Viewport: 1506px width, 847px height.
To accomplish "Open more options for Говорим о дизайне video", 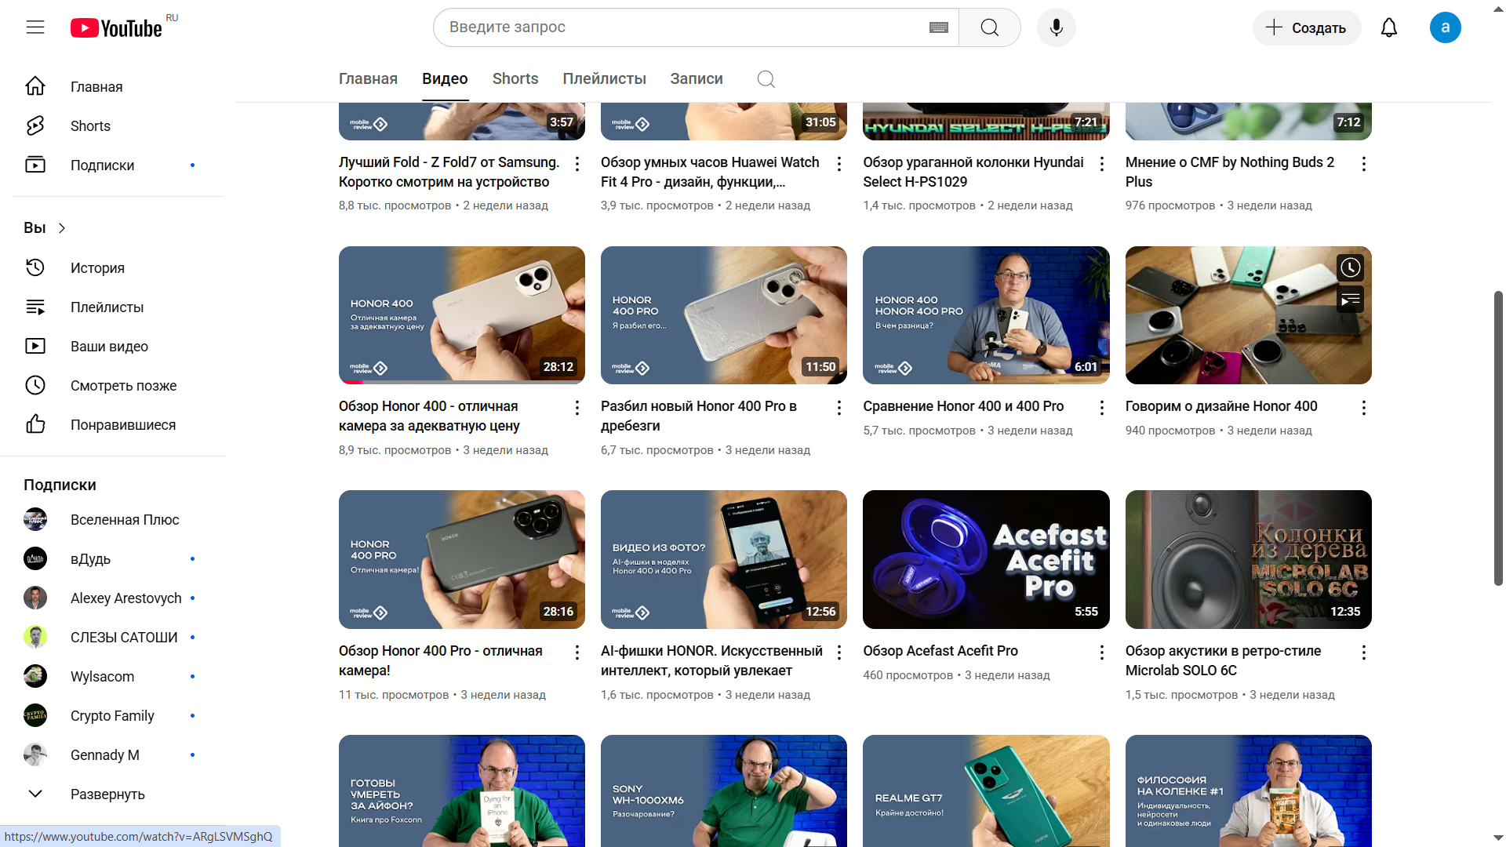I will click(1364, 408).
